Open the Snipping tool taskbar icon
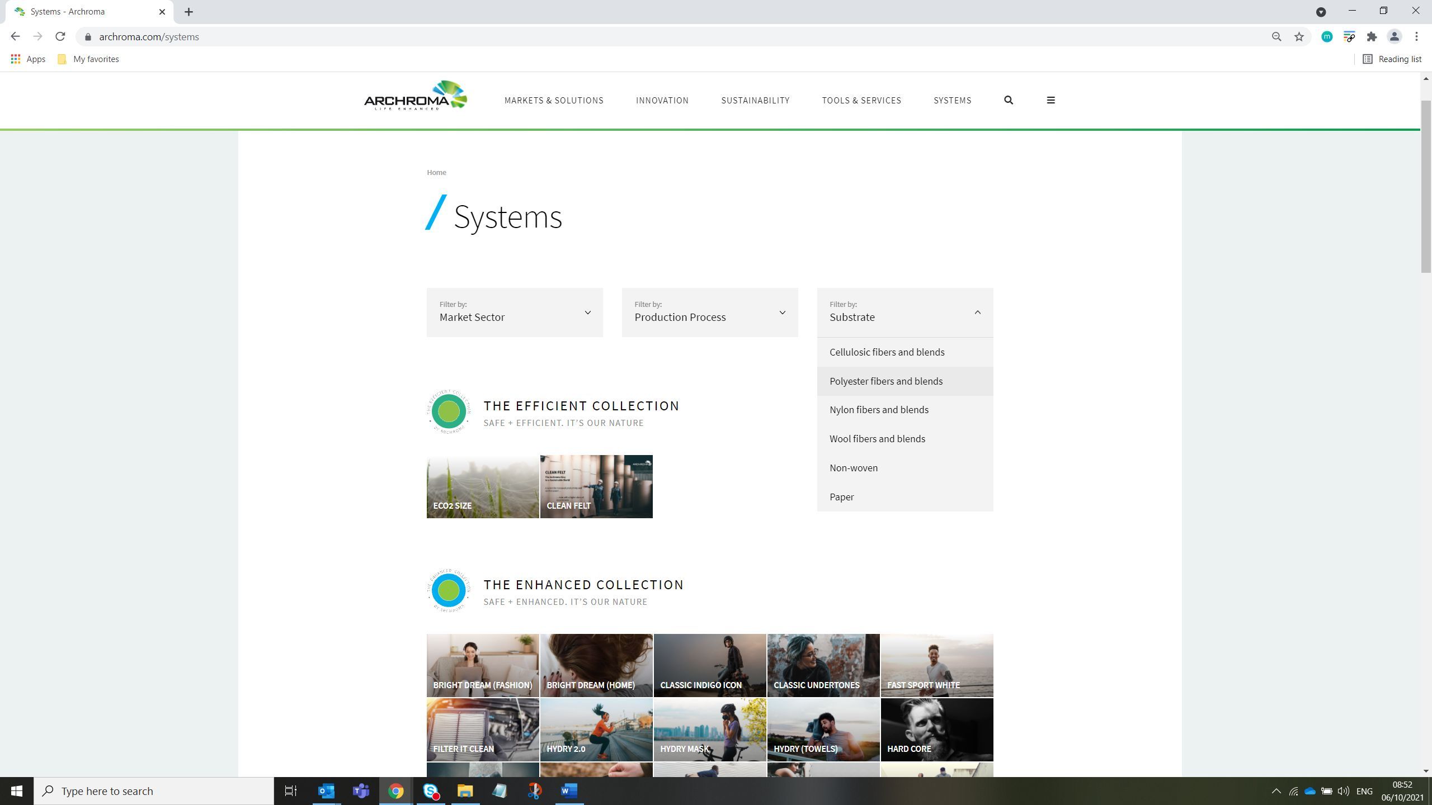 (534, 791)
